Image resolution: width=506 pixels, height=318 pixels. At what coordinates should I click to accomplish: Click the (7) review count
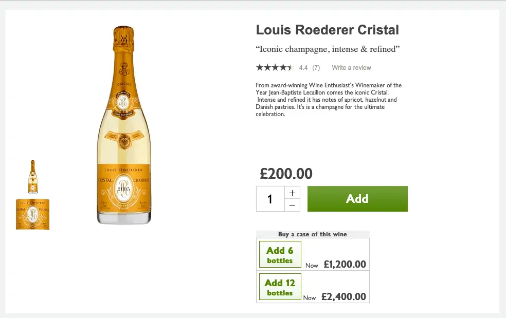316,68
